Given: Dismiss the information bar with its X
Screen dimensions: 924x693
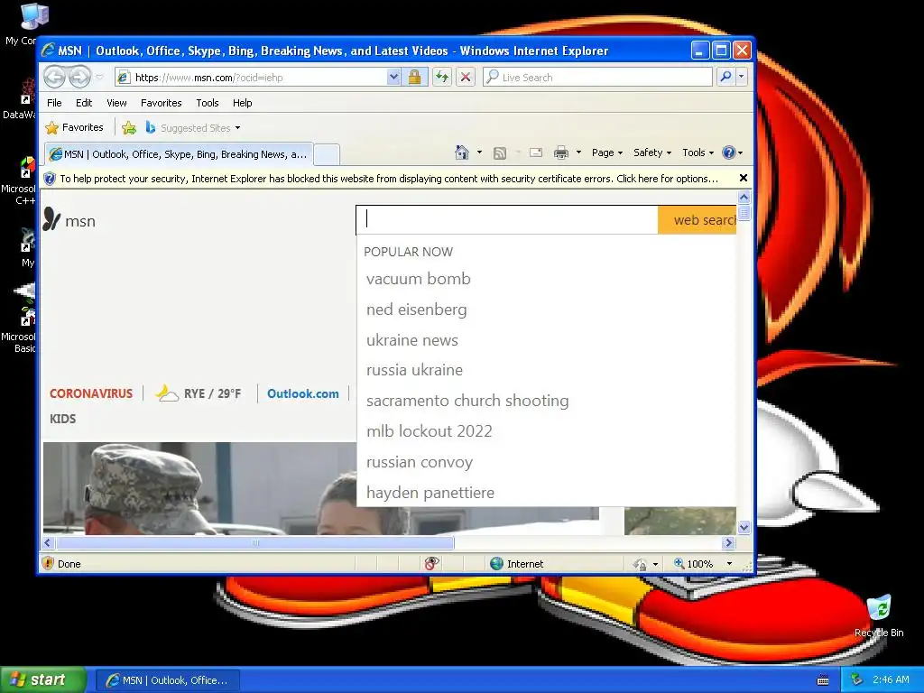Looking at the screenshot, I should (x=744, y=178).
